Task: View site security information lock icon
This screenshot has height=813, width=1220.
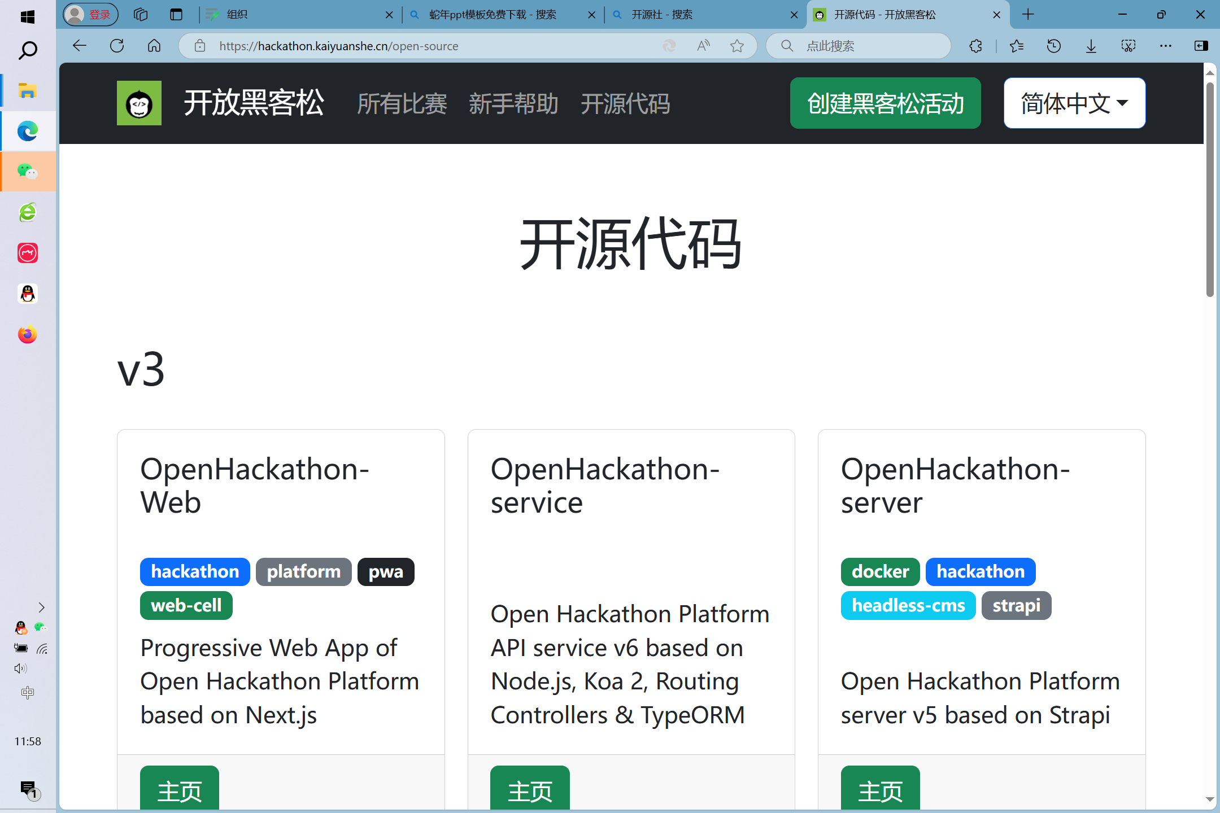Action: 200,46
